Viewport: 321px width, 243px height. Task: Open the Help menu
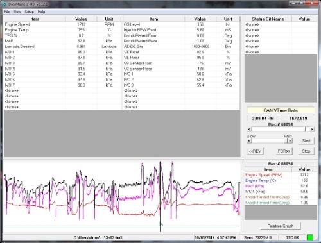41,12
